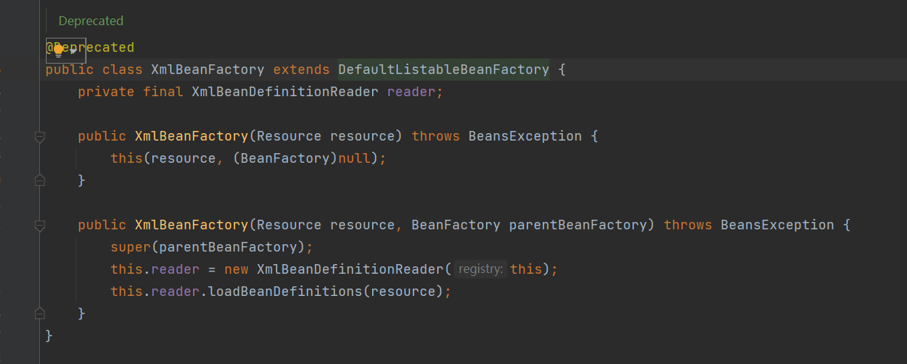The height and width of the screenshot is (364, 907).
Task: Open the dropdown arrow beside the lightbulb
Action: 73,51
